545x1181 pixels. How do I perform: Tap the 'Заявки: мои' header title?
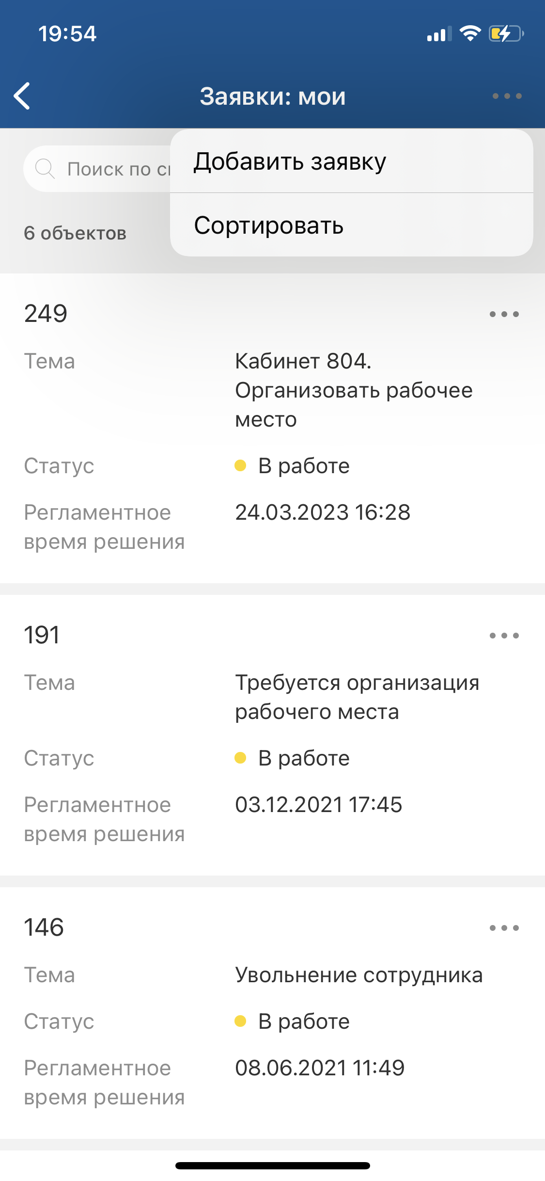click(x=273, y=96)
